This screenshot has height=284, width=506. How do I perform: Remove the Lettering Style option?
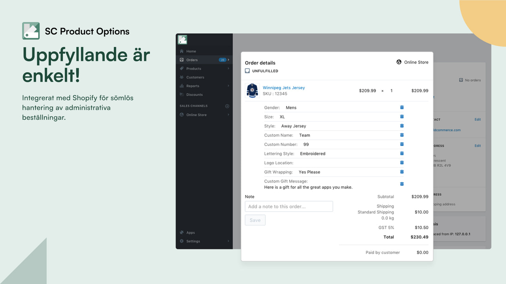(402, 153)
